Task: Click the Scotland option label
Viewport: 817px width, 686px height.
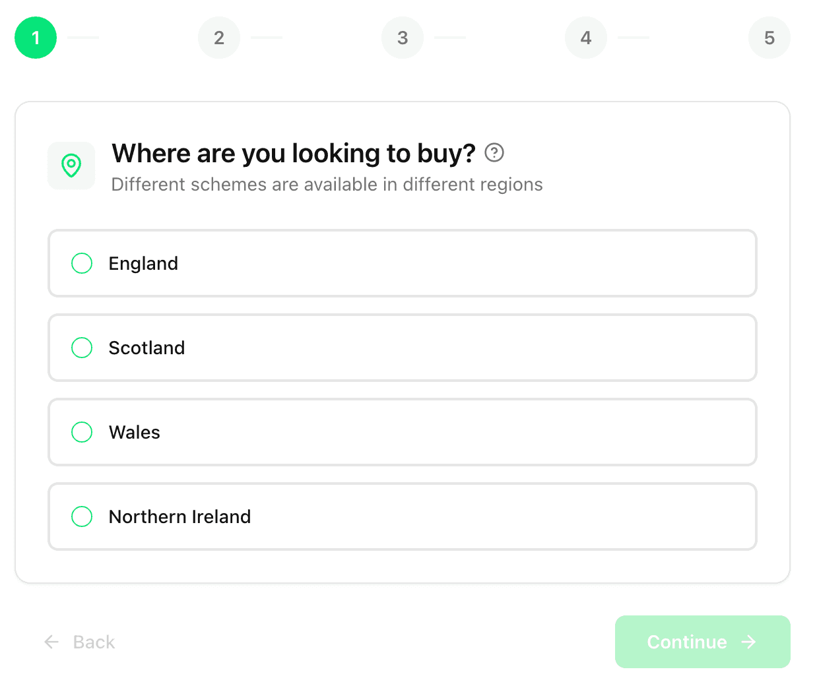Action: pos(147,348)
